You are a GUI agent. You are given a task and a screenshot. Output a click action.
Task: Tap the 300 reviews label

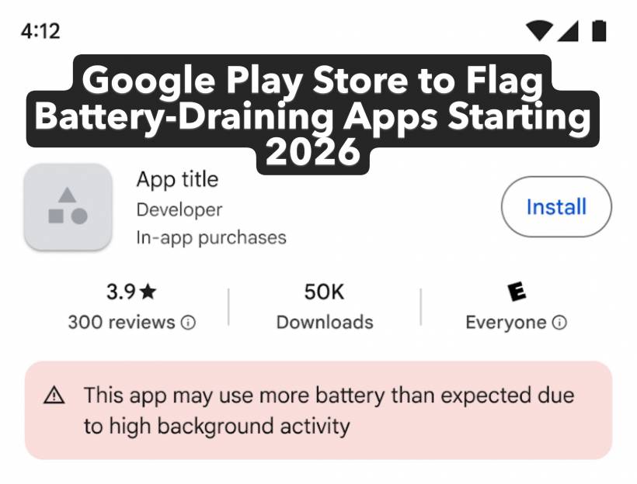point(121,322)
